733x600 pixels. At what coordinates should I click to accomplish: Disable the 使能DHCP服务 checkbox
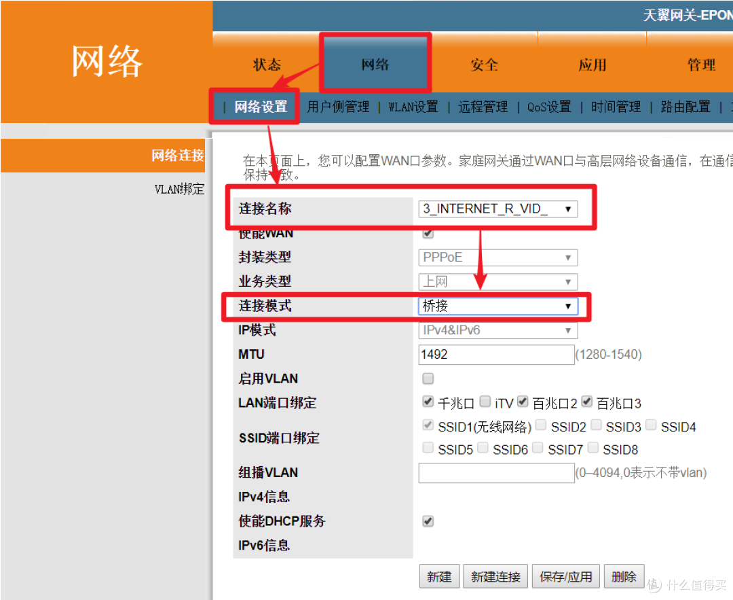[x=428, y=520]
